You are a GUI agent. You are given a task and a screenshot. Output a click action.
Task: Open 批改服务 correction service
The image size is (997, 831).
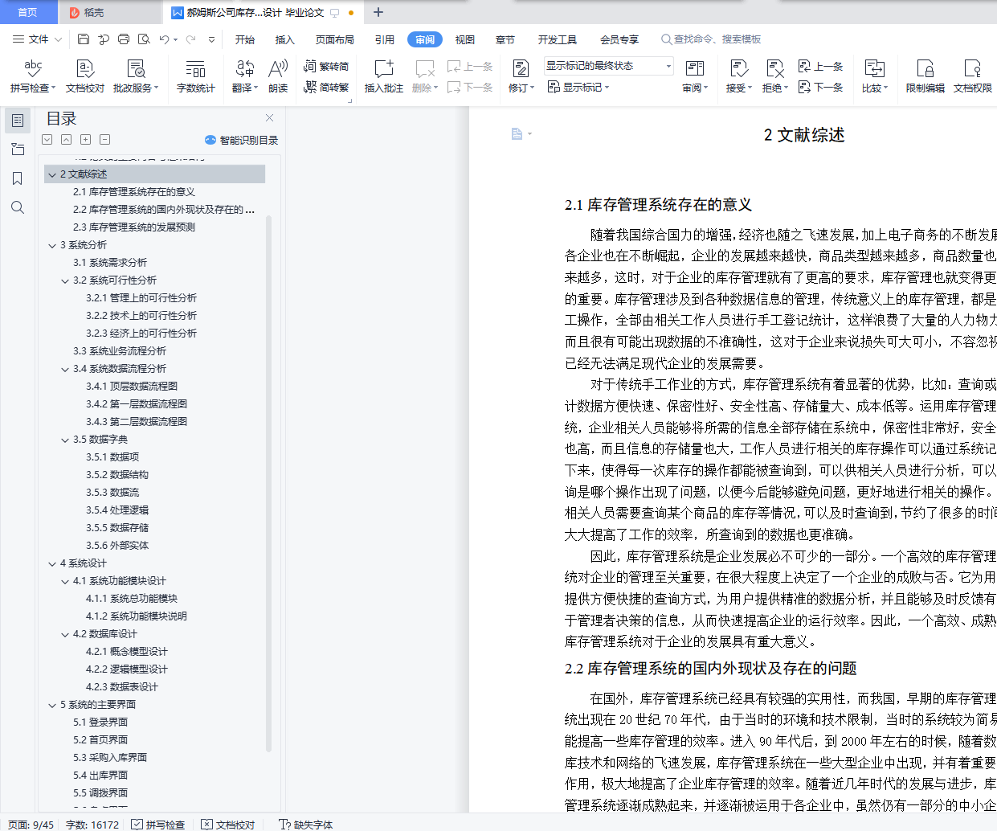pos(136,76)
